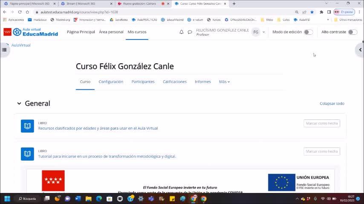Open Recursos clasificados por edades link
Screen dimensions: 364x204
(x=98, y=128)
